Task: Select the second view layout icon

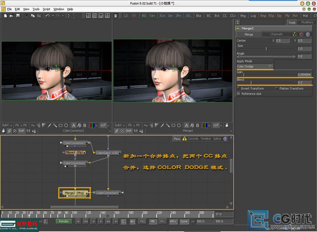Action: tap(95, 16)
